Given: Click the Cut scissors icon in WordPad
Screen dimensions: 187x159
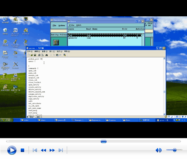Looking at the screenshot, I should click(x=51, y=55).
